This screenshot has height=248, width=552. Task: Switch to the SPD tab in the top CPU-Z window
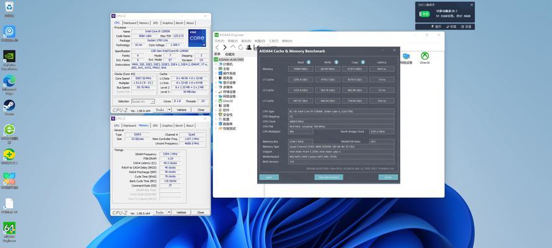(155, 23)
